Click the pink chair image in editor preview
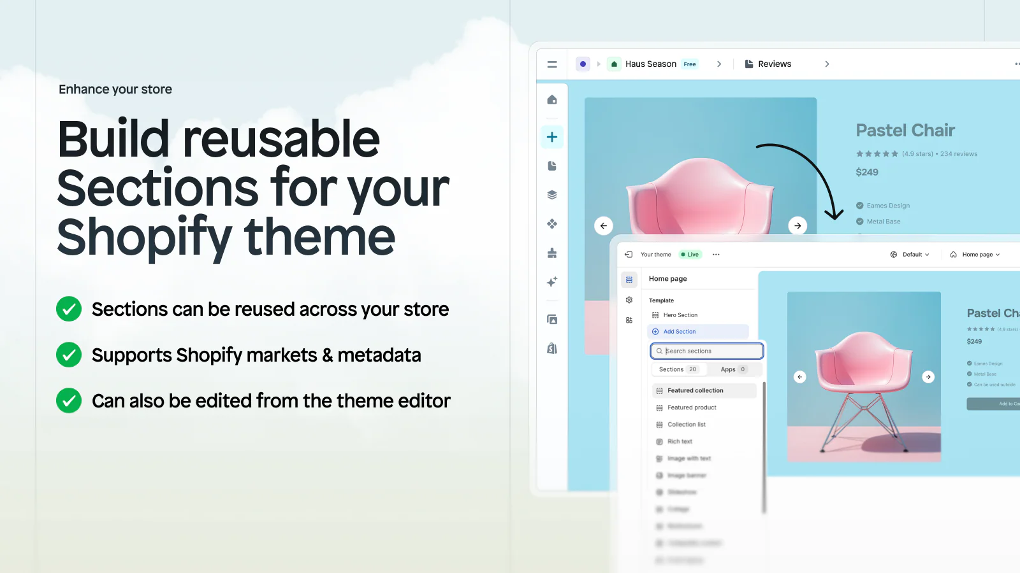 coord(864,377)
